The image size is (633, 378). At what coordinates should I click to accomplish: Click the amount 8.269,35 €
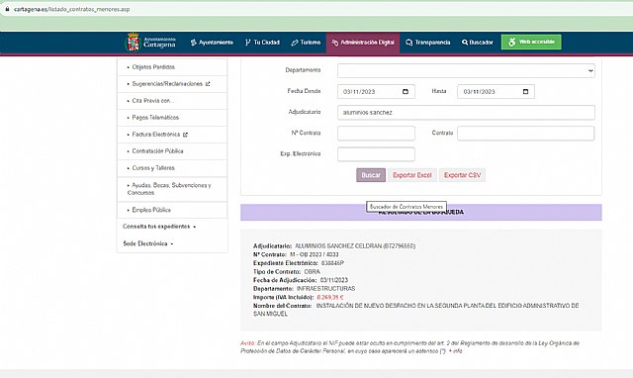[330, 297]
